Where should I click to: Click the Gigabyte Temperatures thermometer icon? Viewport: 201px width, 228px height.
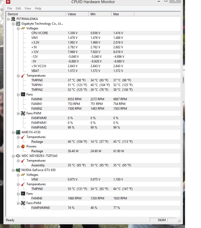(23, 76)
